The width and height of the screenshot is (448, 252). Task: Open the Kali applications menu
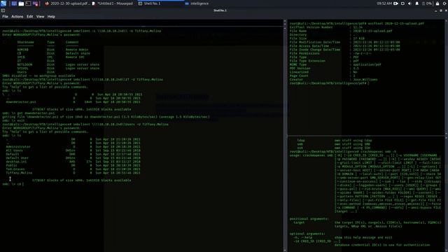[3, 3]
